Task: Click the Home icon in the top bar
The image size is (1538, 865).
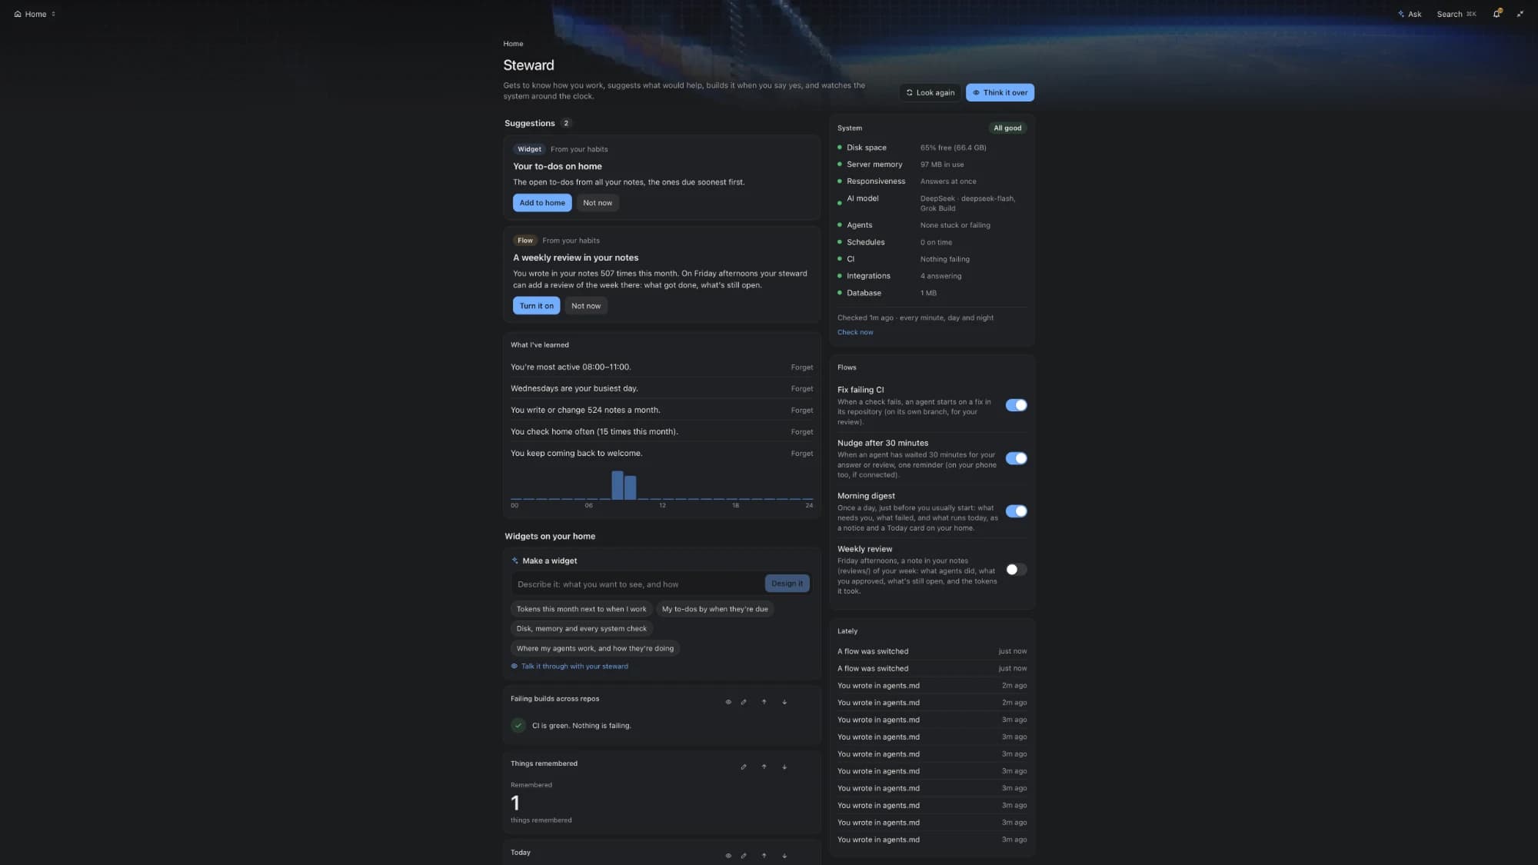Action: click(x=18, y=14)
